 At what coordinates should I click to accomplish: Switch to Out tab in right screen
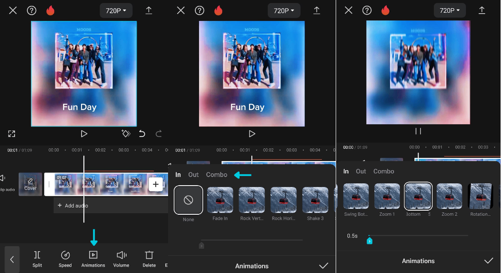(361, 171)
